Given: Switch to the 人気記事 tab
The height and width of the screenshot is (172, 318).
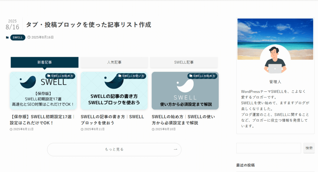Looking at the screenshot, I should (114, 62).
